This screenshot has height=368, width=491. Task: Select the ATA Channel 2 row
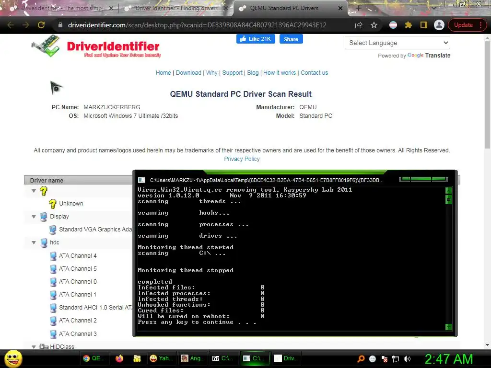(78, 321)
